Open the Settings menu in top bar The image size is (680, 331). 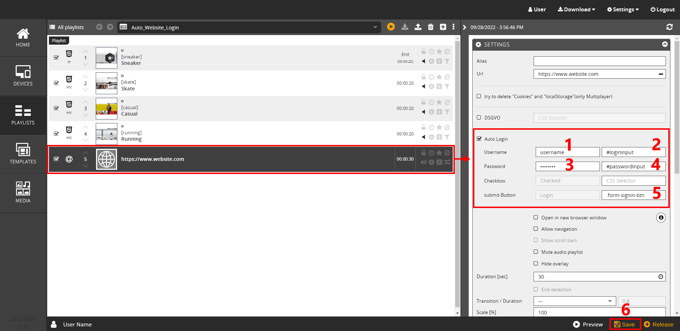pos(623,10)
